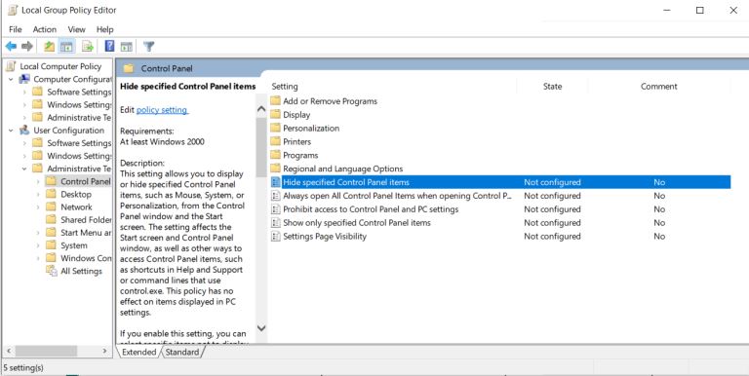Click the User Configuration node icon
The height and width of the screenshot is (376, 749).
(x=24, y=131)
